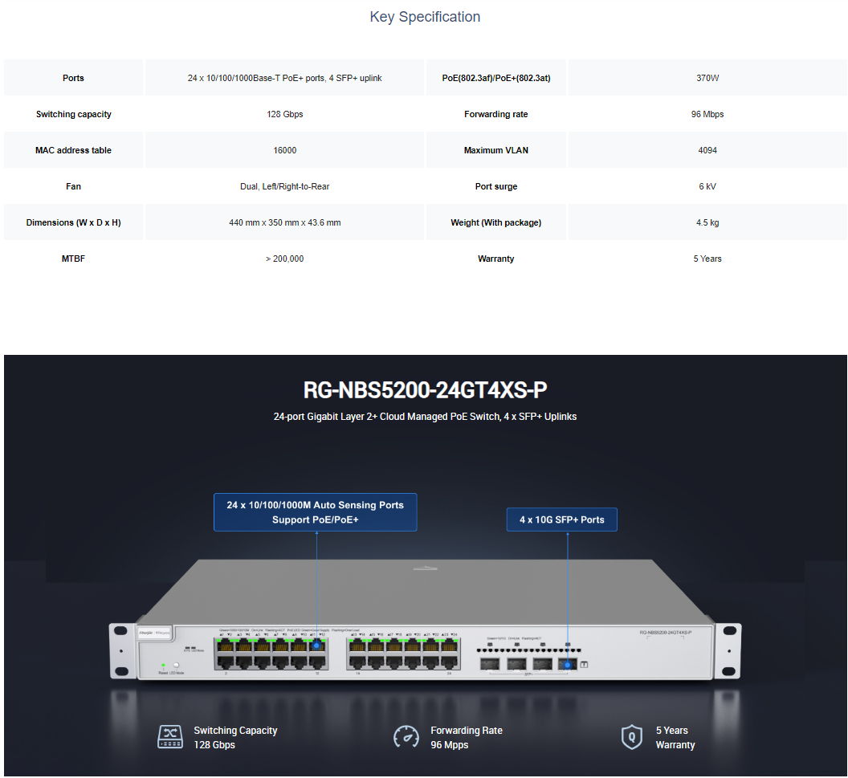Click the 'RG-NBS5200-24GT4XS-P' product title
The height and width of the screenshot is (778, 848).
tap(425, 390)
